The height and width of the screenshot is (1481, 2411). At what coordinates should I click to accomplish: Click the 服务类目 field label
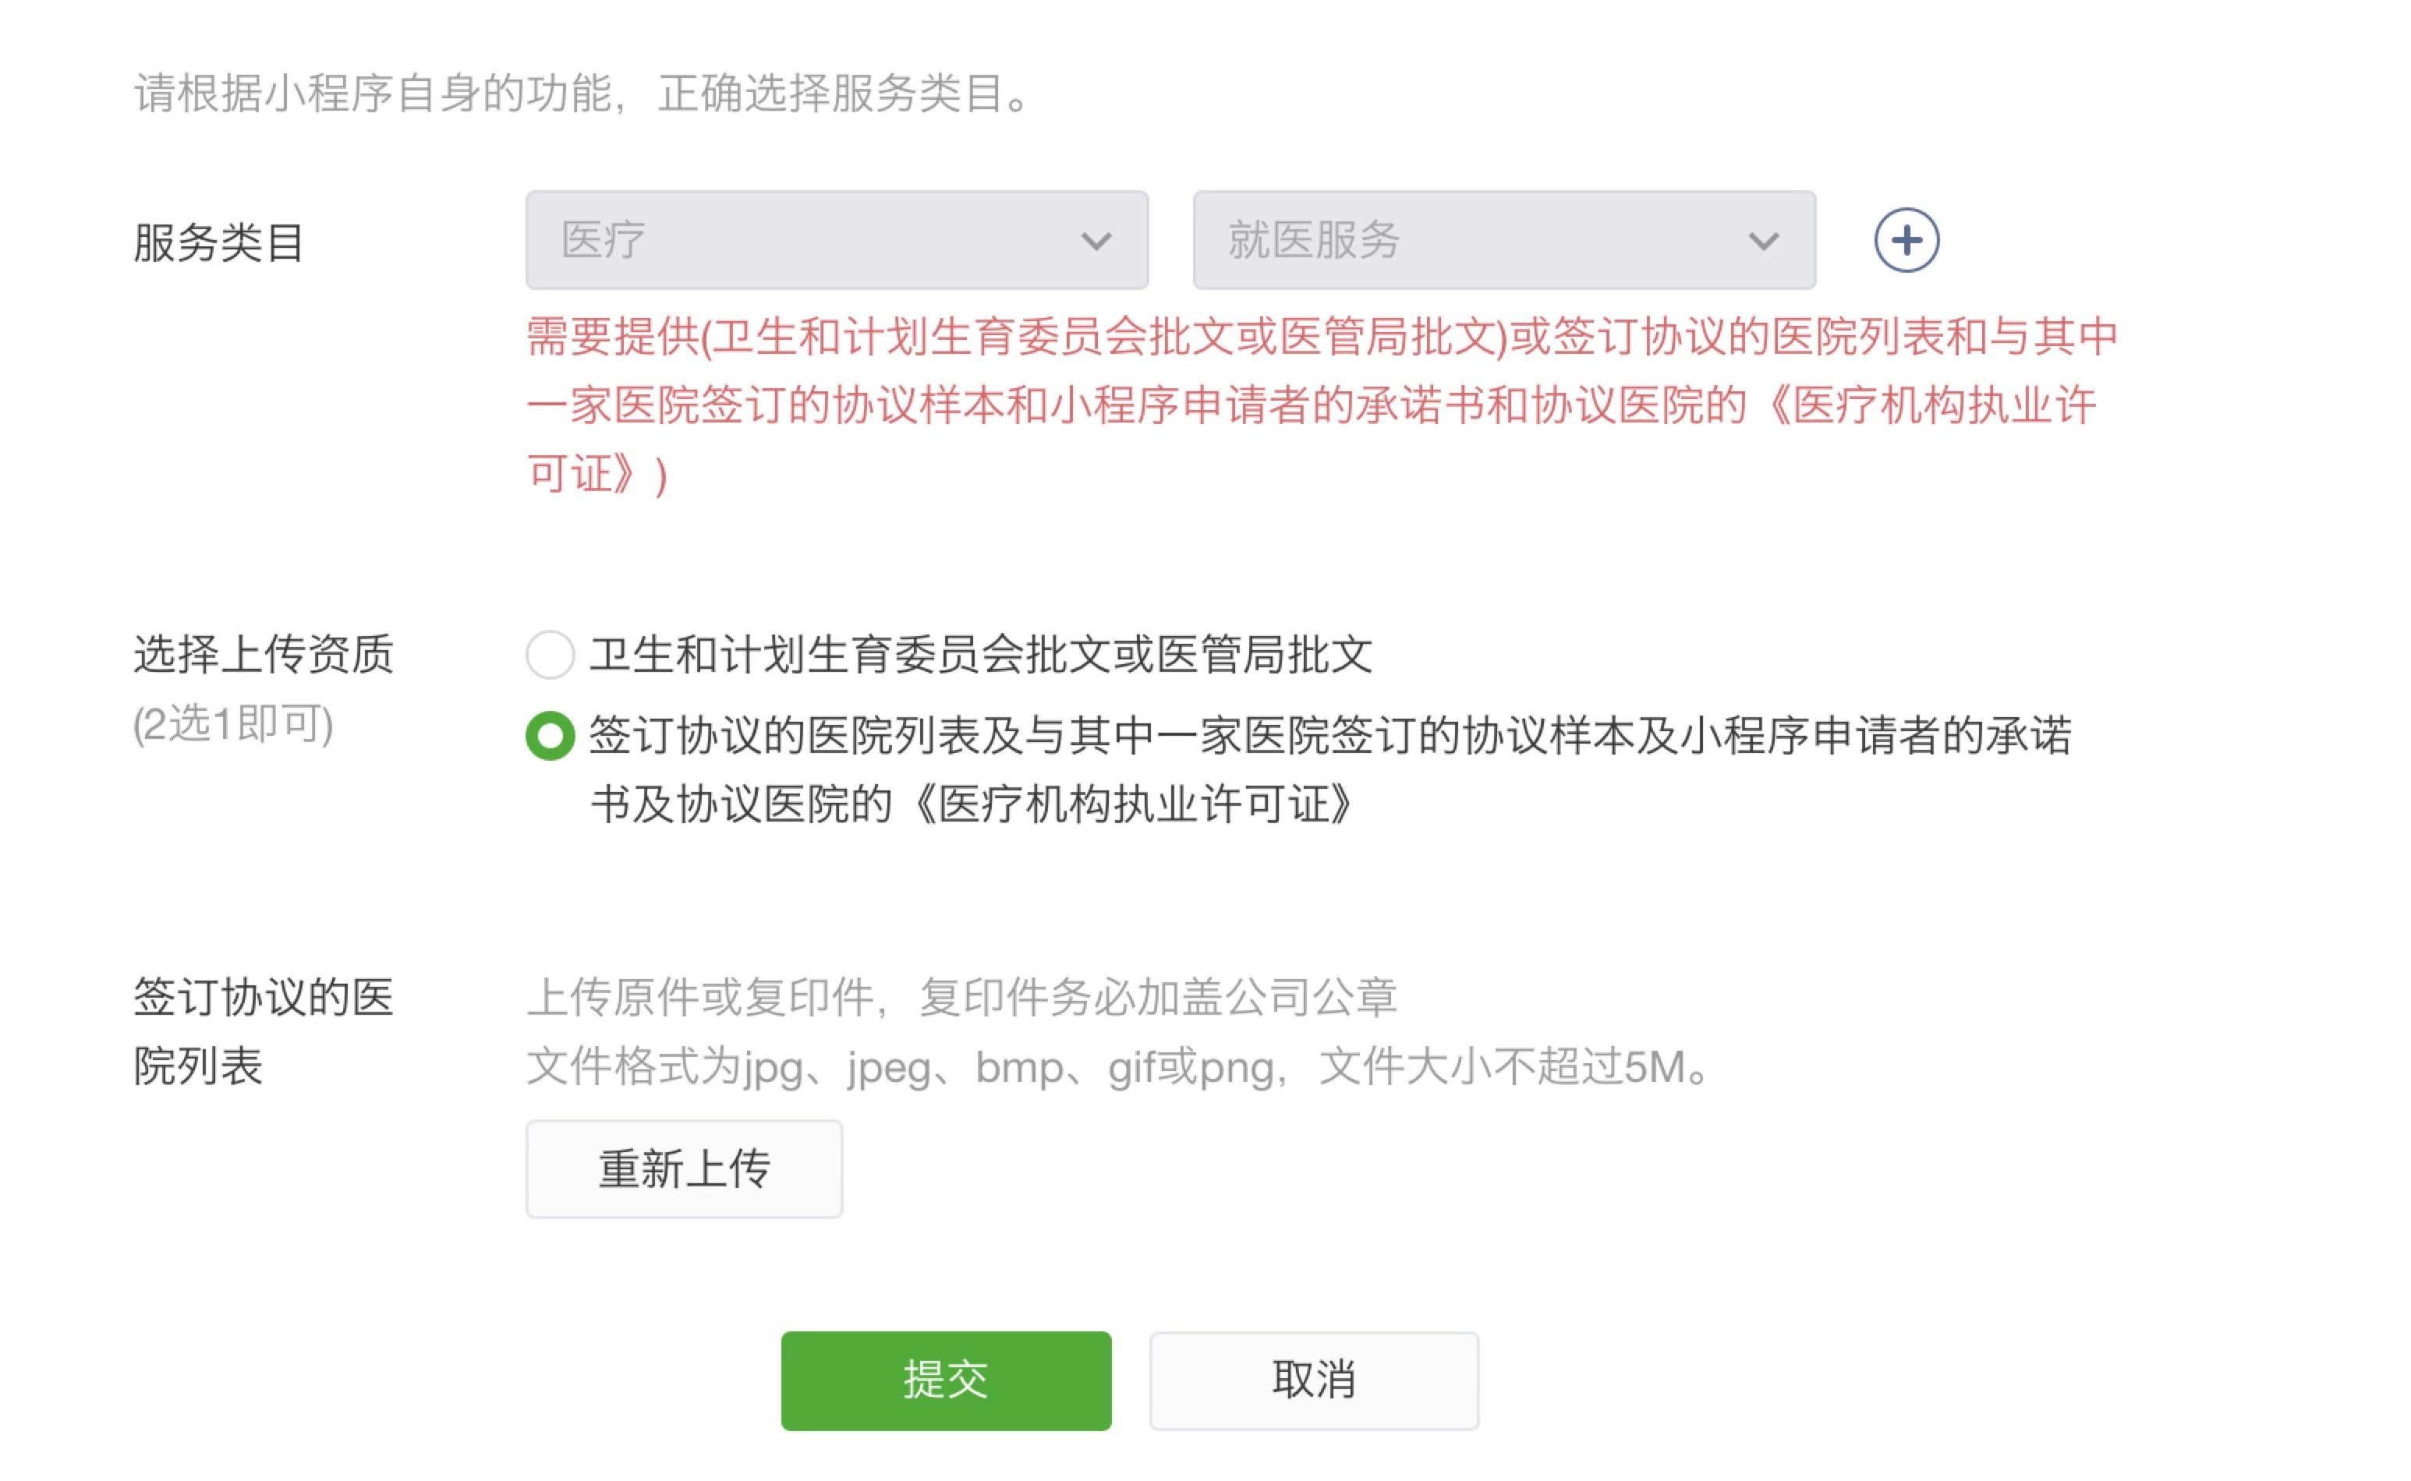coord(218,242)
